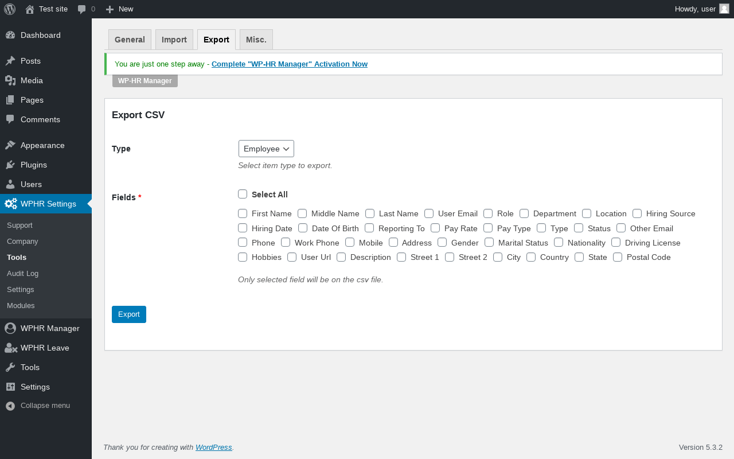Click the Complete WP-HR Manager Activation link

pyautogui.click(x=290, y=64)
